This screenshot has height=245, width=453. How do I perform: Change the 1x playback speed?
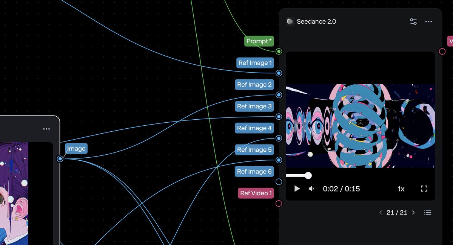[401, 189]
